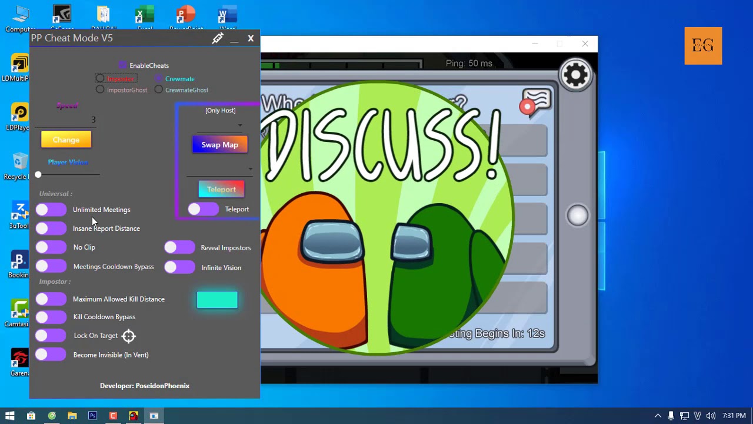The image size is (753, 424).
Task: Open the Camtasia desktop icon
Action: click(19, 314)
